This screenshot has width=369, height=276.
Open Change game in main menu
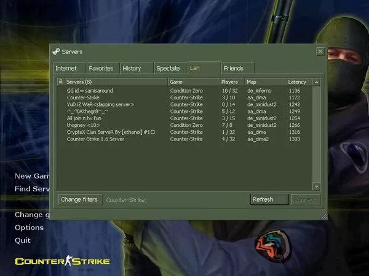(x=32, y=215)
